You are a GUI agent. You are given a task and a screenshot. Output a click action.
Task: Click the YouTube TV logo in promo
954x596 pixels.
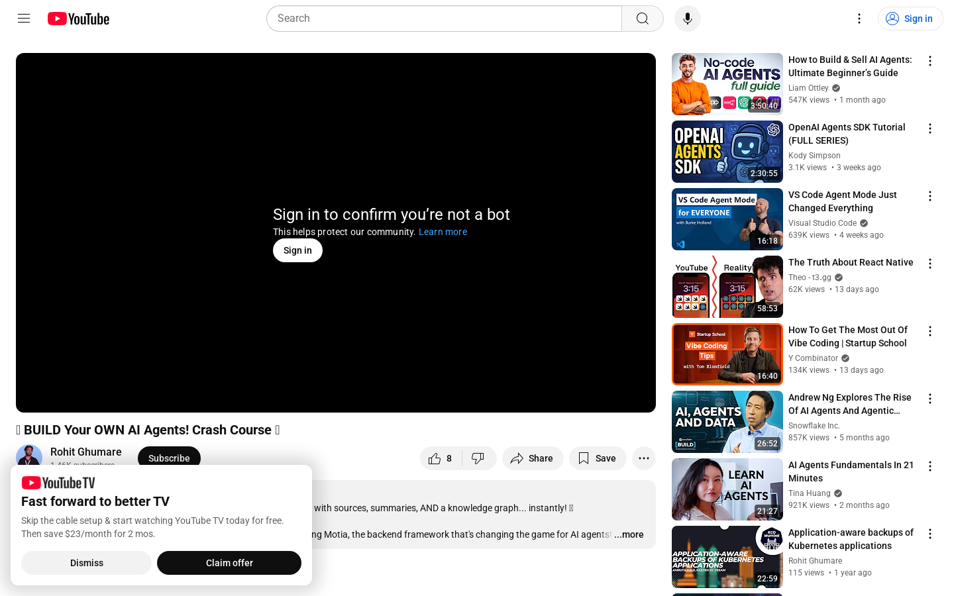click(58, 483)
